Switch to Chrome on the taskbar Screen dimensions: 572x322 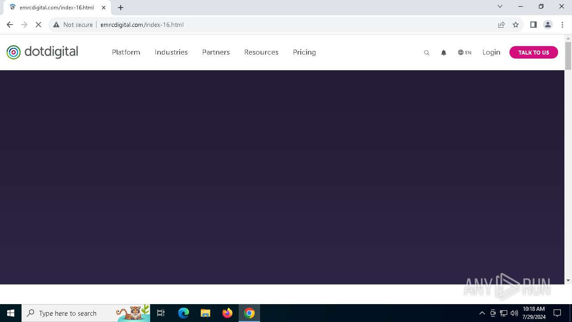pyautogui.click(x=249, y=313)
